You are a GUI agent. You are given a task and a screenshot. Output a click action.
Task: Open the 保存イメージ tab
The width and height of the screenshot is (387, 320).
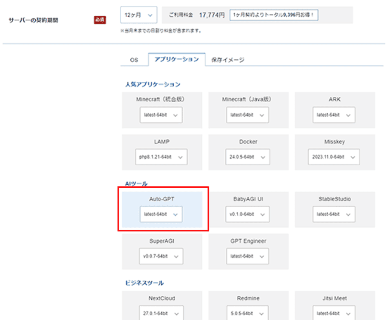pyautogui.click(x=228, y=60)
